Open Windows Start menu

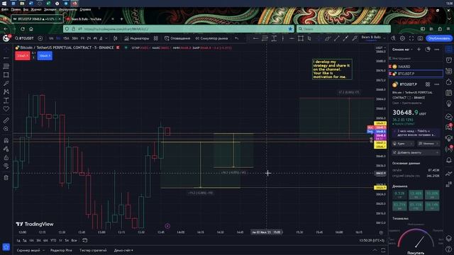click(x=4, y=4)
